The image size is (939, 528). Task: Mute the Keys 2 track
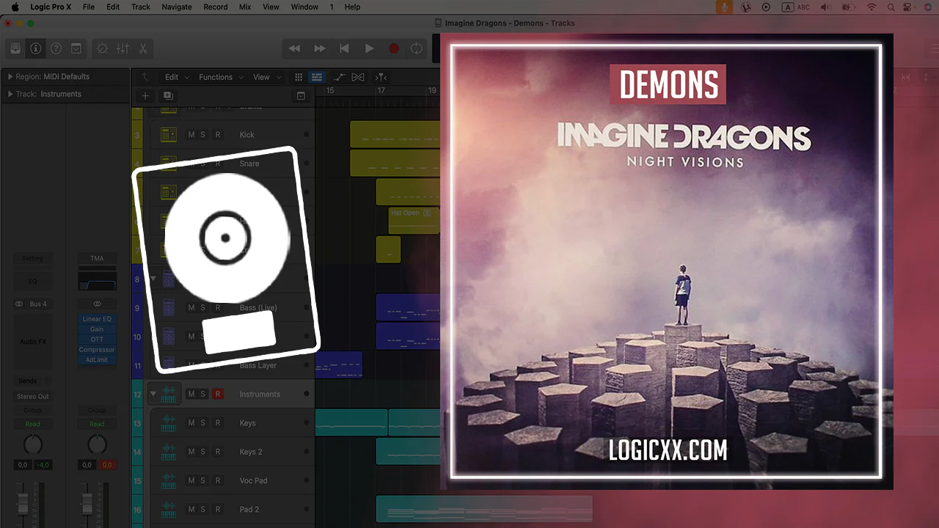click(191, 452)
